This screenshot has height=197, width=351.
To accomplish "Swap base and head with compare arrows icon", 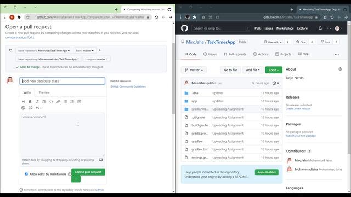I will (10, 50).
